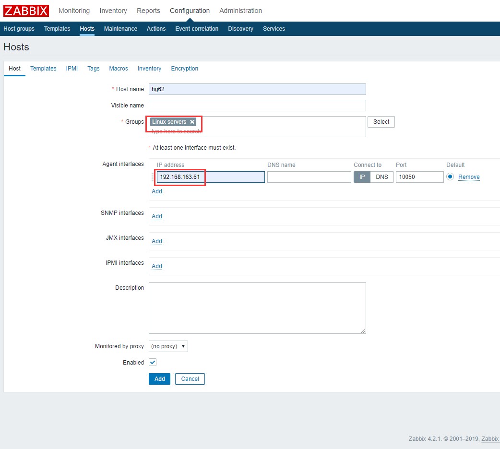
Task: Switch to the Tags tab
Action: pos(94,69)
